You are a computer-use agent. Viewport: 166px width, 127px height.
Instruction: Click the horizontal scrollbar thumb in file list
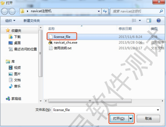click(90, 101)
